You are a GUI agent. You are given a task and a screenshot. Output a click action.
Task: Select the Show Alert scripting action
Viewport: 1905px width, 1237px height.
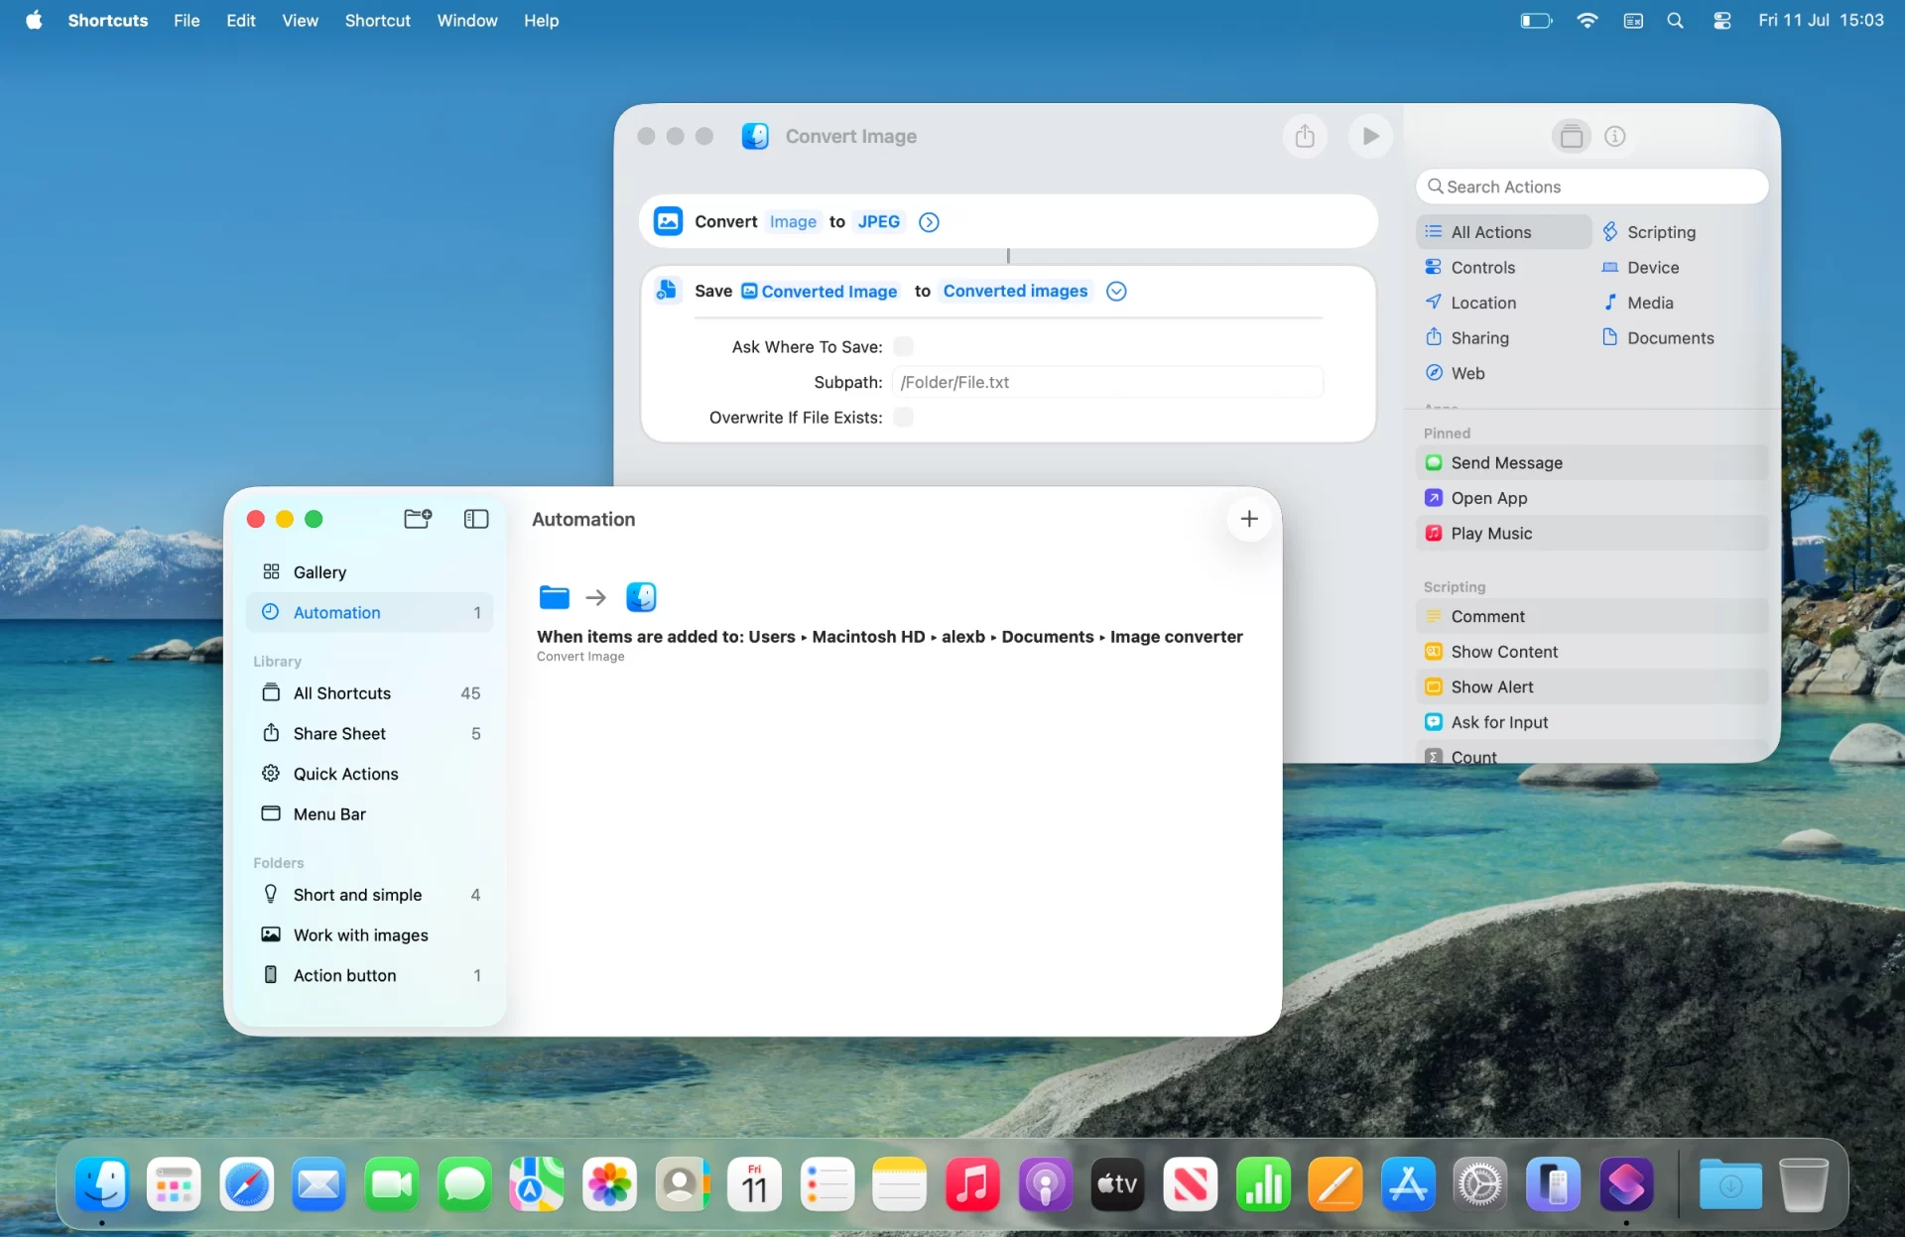[1492, 686]
